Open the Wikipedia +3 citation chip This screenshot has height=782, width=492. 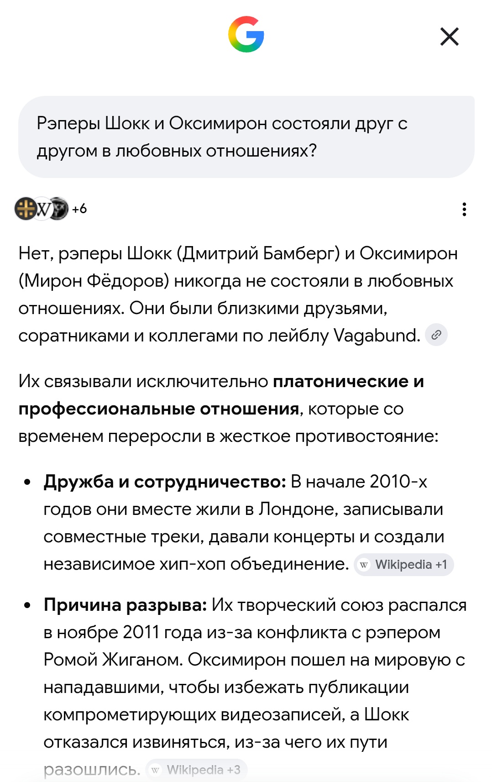click(x=197, y=770)
